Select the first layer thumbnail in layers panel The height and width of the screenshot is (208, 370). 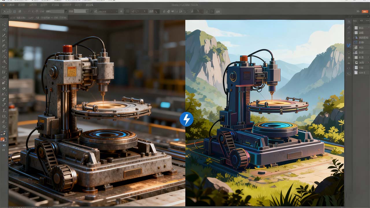click(356, 28)
